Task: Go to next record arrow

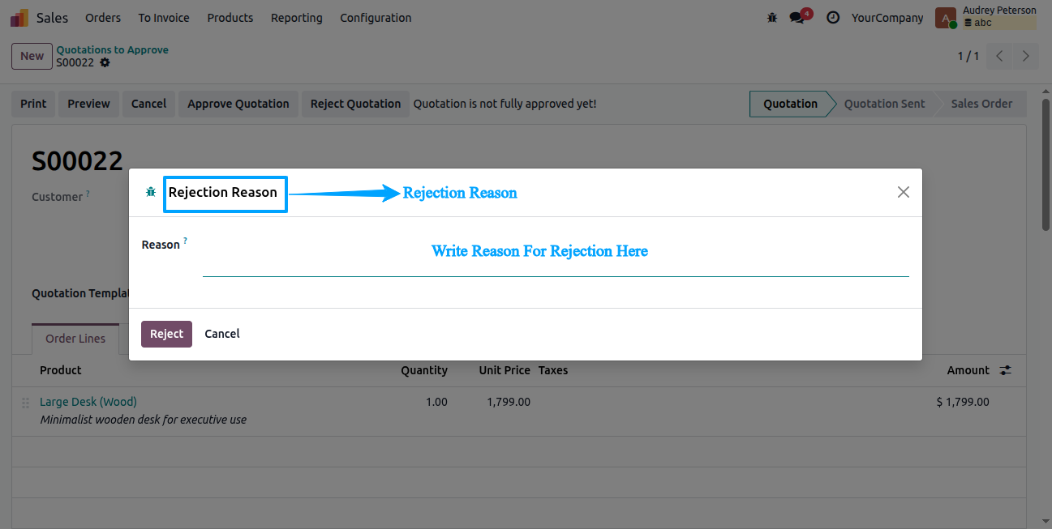Action: coord(1026,56)
